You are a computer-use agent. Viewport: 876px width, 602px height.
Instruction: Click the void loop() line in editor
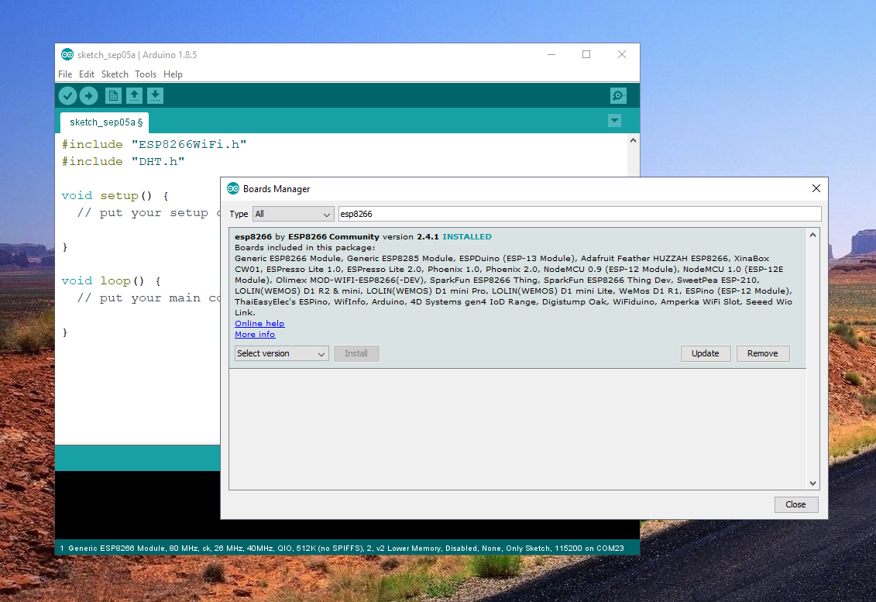click(x=112, y=280)
